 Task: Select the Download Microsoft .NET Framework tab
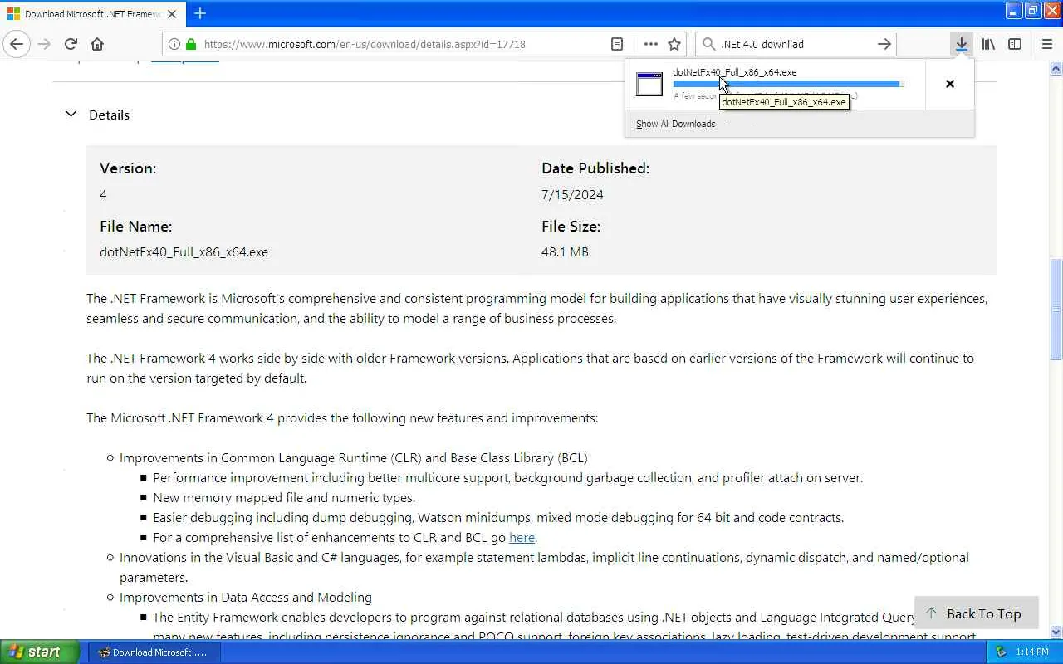click(93, 14)
